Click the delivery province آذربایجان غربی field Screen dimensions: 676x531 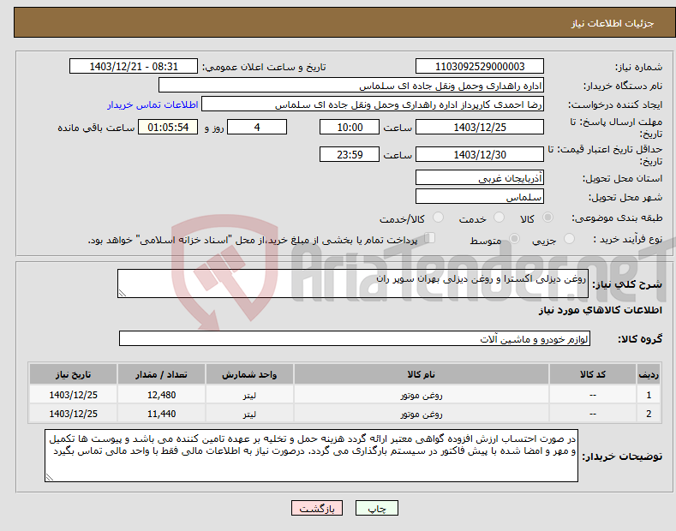(x=480, y=177)
